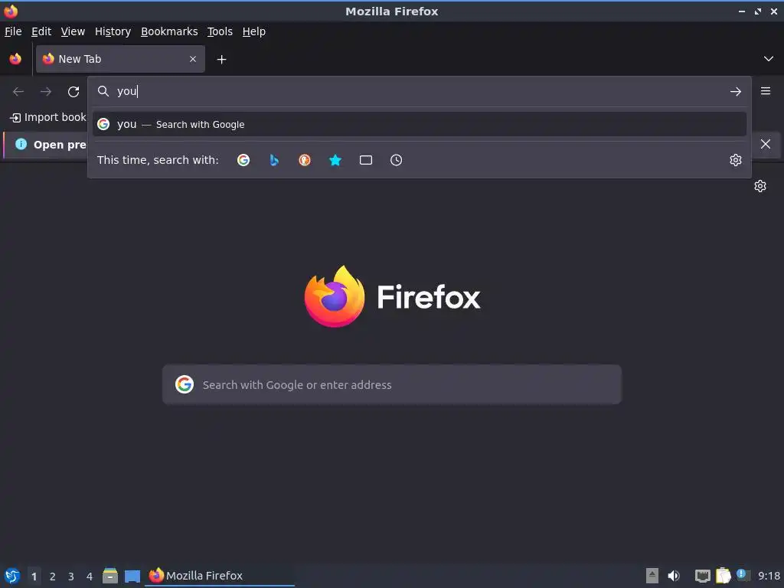This screenshot has height=588, width=784.
Task: Switch to workspace 2
Action: pos(53,577)
